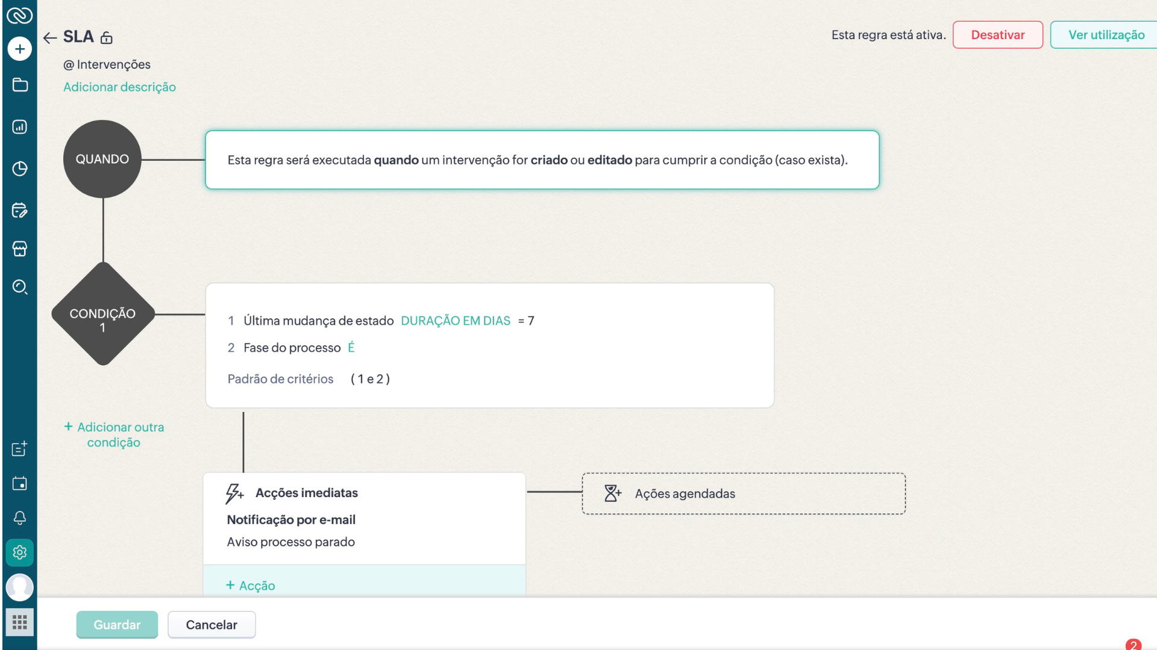This screenshot has width=1157, height=650.
Task: Open the bar chart reports icon
Action: 20,127
